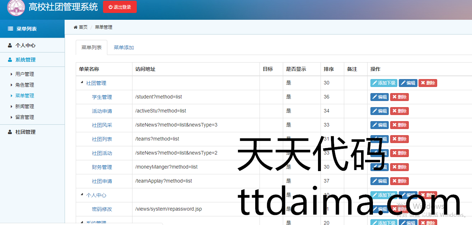Edit the 学生管理 menu entry
The width and height of the screenshot is (472, 225).
(x=379, y=97)
